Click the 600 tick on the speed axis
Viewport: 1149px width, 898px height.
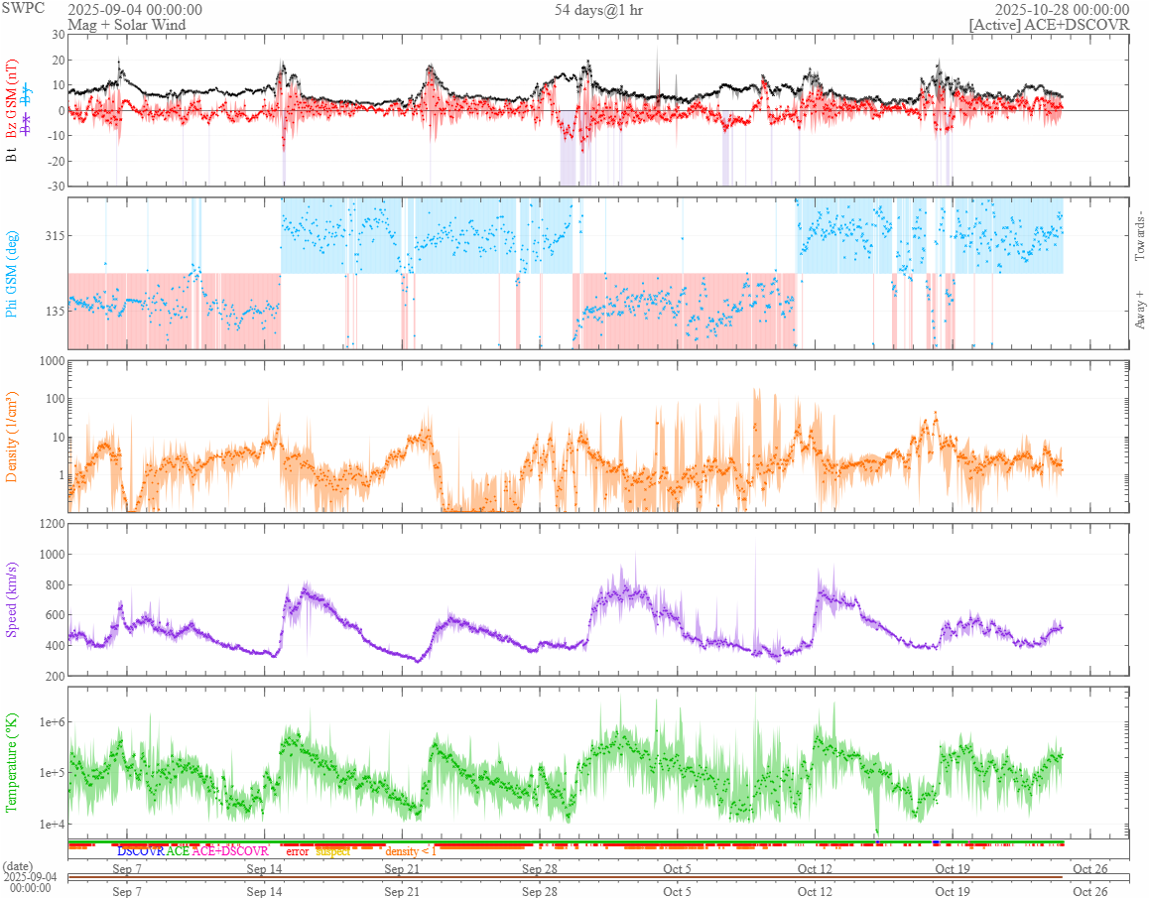[x=55, y=615]
